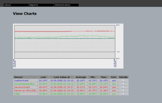Open details icon for Serverschrank sensor
Screen dimensions: 162x103
click(x=123, y=87)
